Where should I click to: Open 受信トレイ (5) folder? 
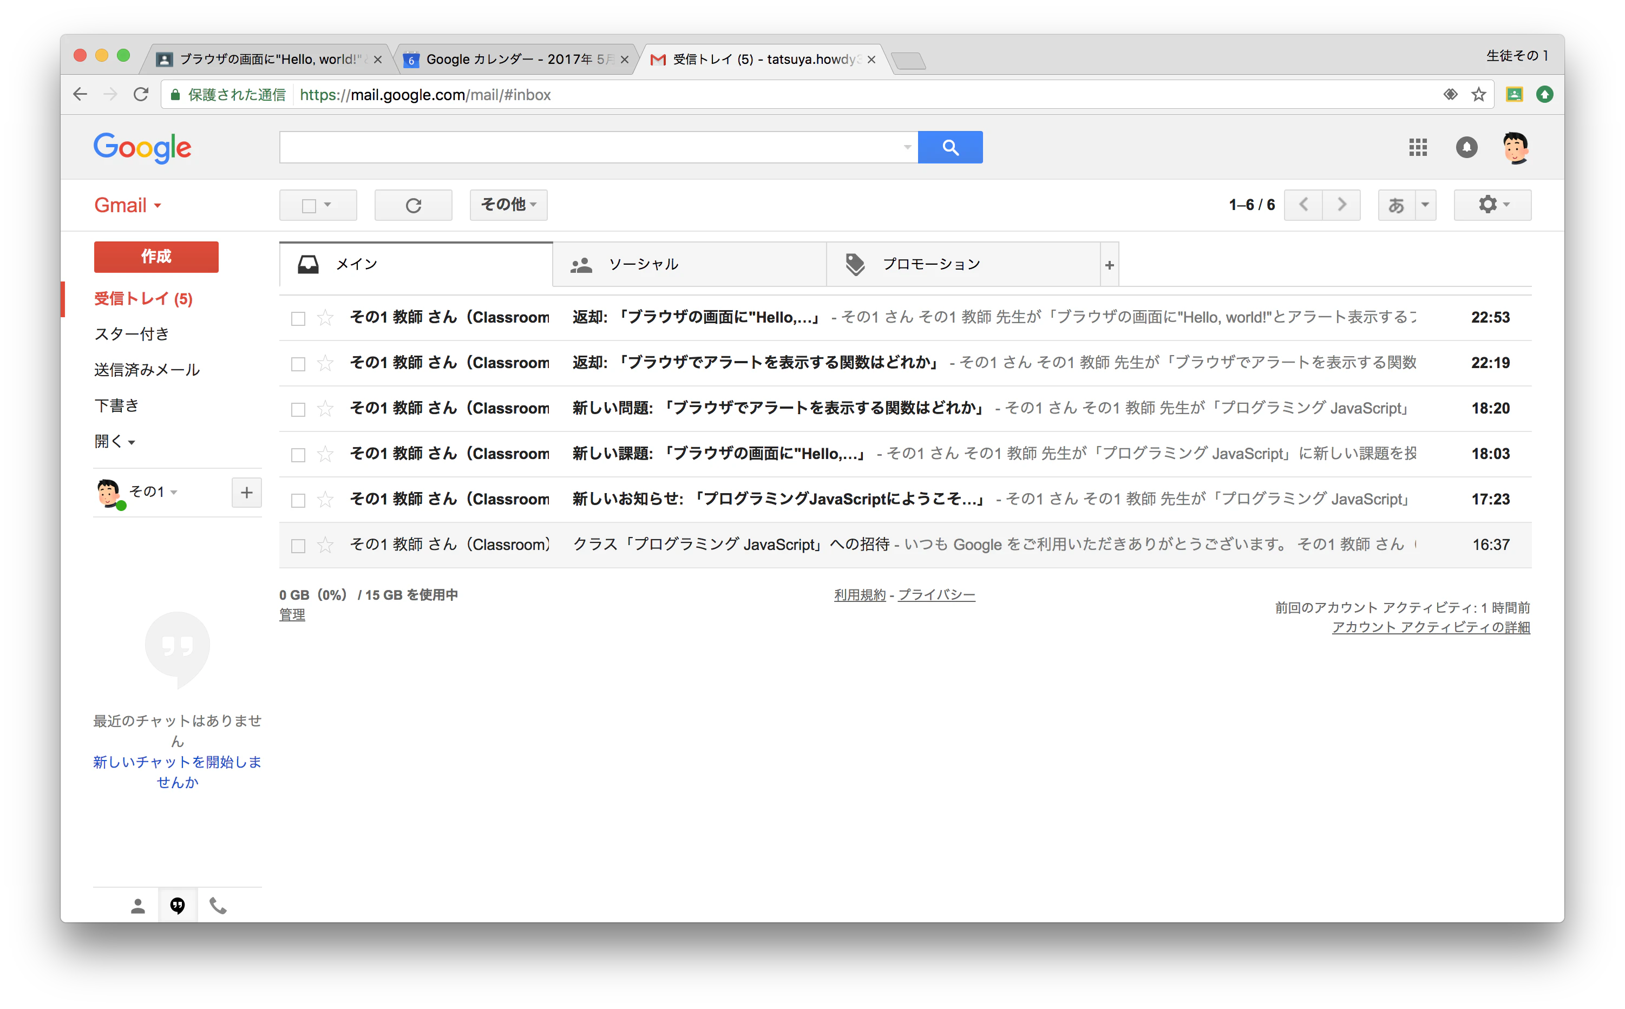point(143,299)
